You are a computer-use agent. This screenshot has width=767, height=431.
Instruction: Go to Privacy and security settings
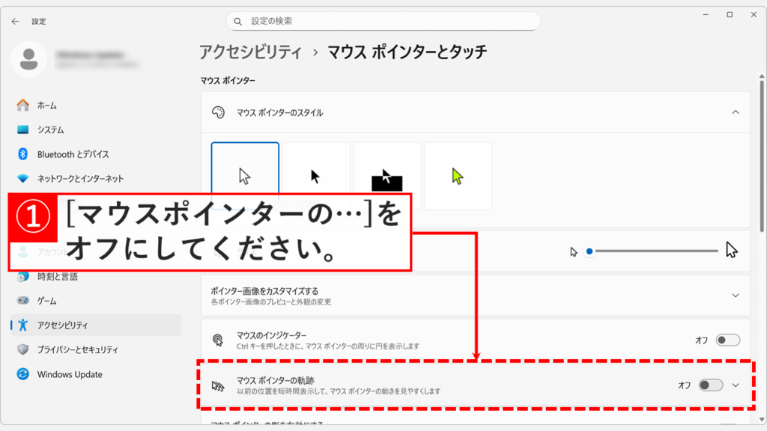pyautogui.click(x=77, y=349)
